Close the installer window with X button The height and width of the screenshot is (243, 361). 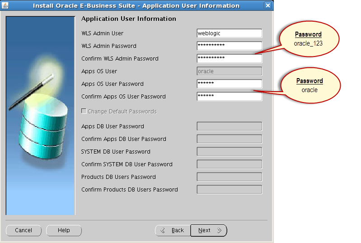point(268,6)
